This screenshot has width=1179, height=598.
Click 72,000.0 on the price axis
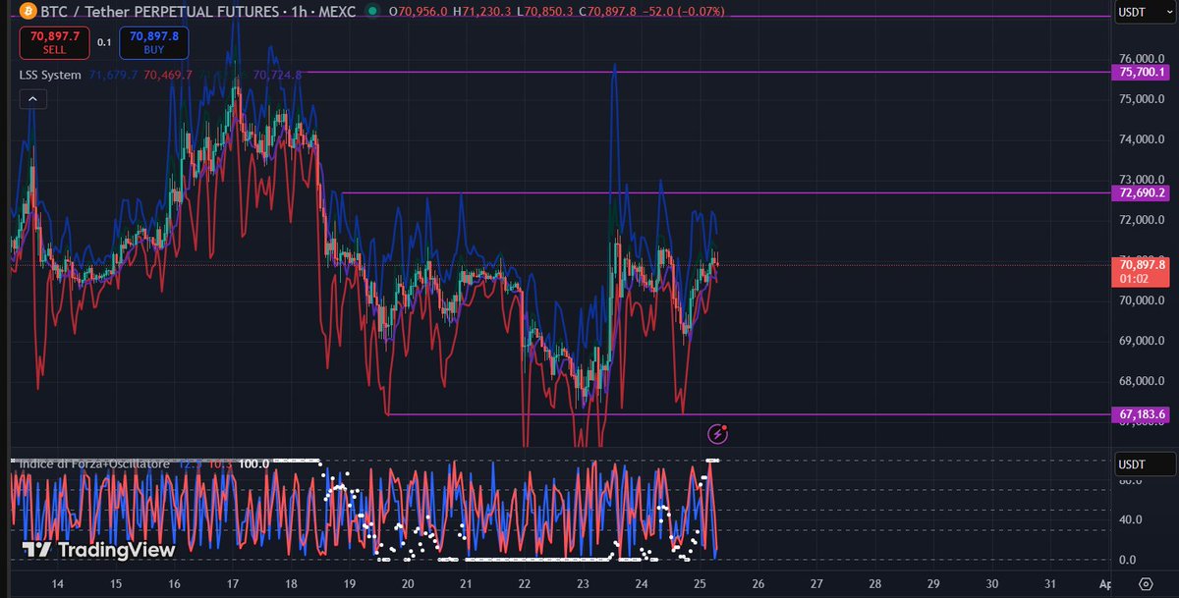1142,220
